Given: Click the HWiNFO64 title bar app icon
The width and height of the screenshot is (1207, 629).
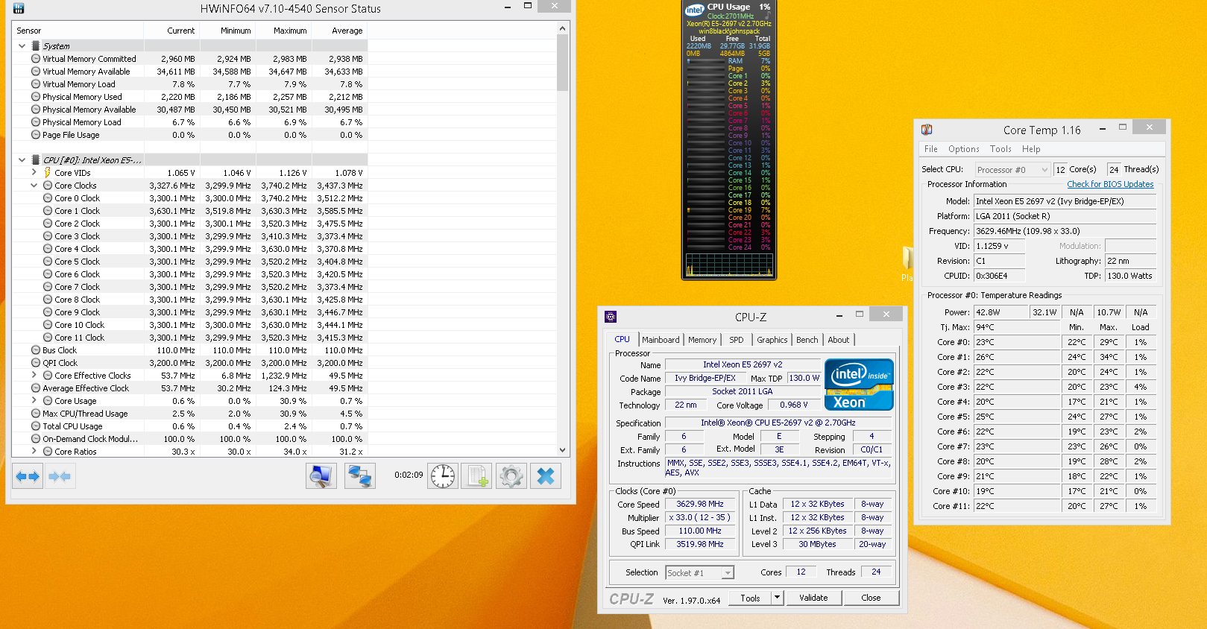Looking at the screenshot, I should coord(19,8).
